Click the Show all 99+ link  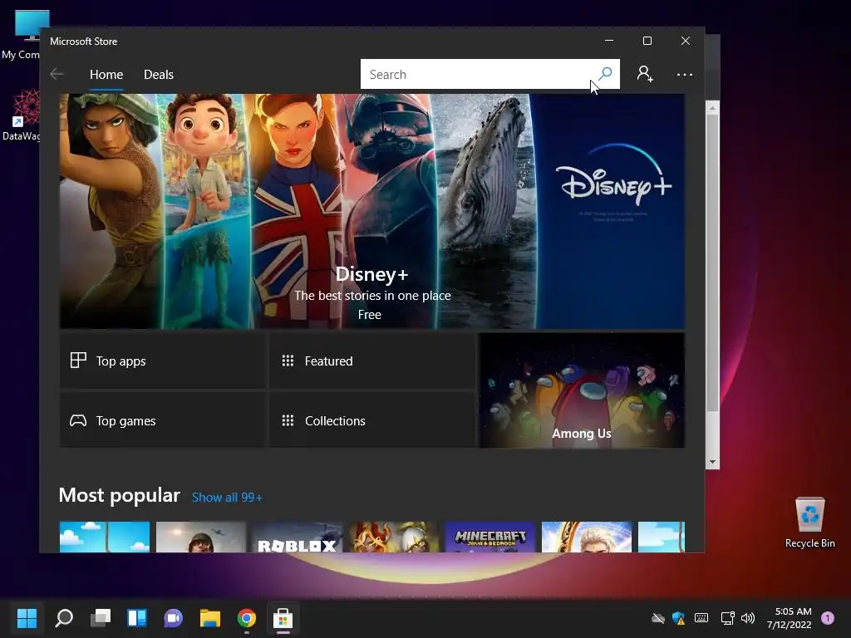click(227, 498)
